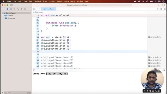Image resolution: width=167 pixels, height=94 pixels.
Task: Enable code review arrows icon
Action: coord(158,9)
